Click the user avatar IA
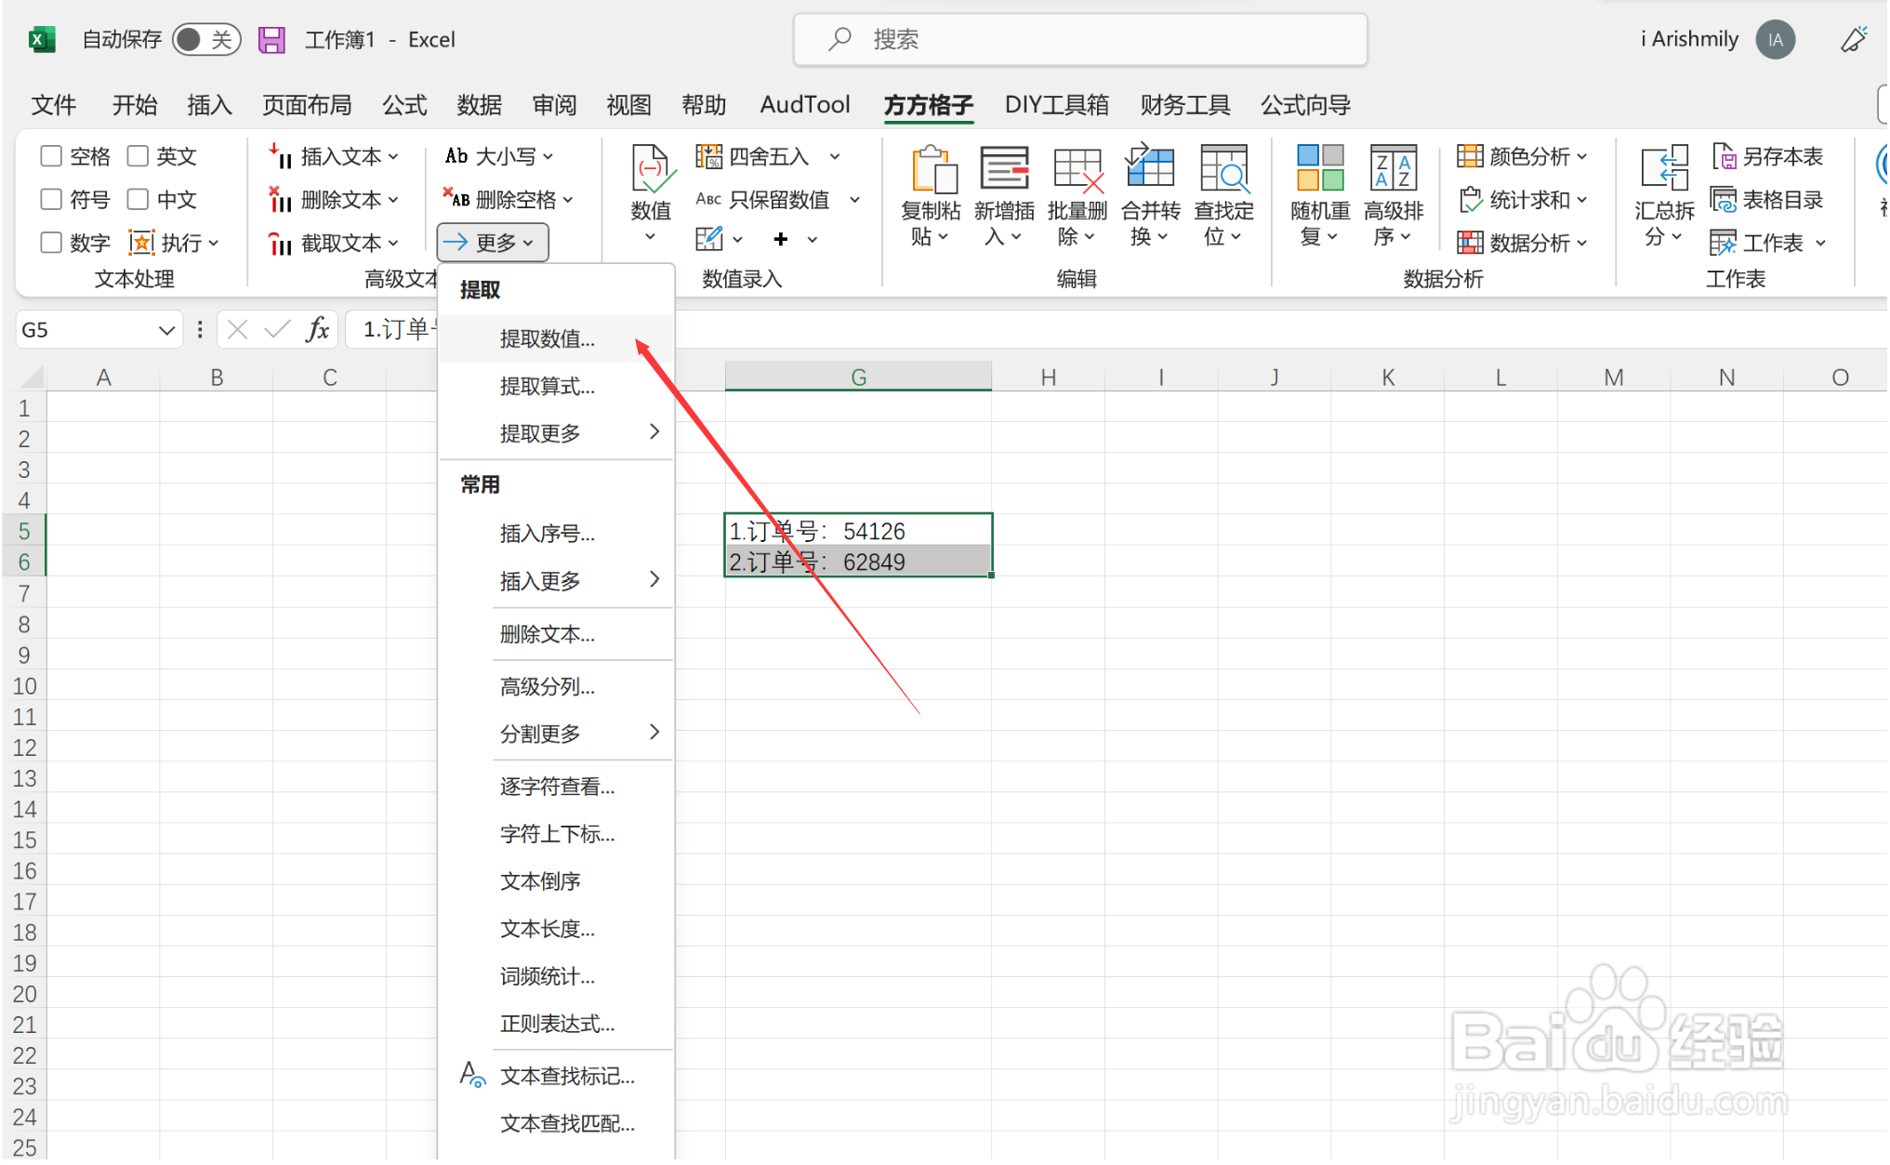1890x1165 pixels. pyautogui.click(x=1776, y=39)
